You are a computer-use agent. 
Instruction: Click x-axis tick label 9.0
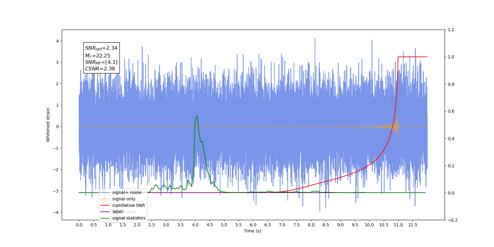tap(340, 225)
